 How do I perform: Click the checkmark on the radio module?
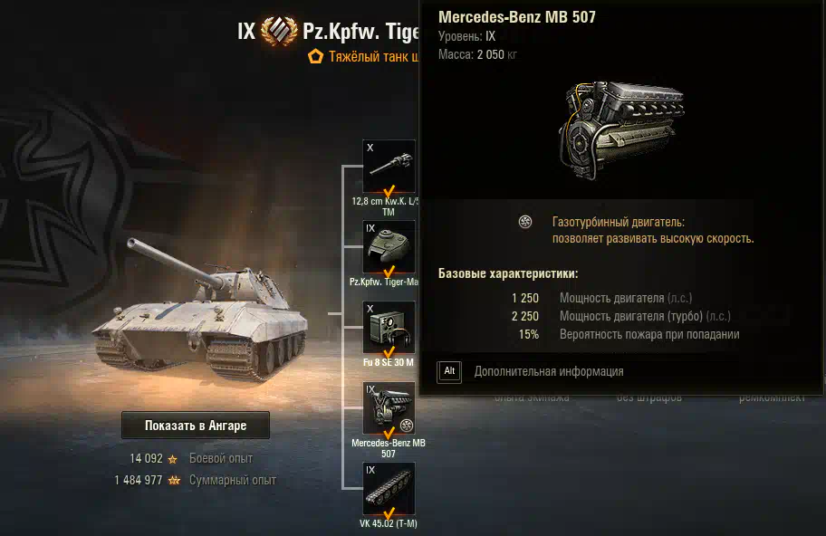(389, 351)
